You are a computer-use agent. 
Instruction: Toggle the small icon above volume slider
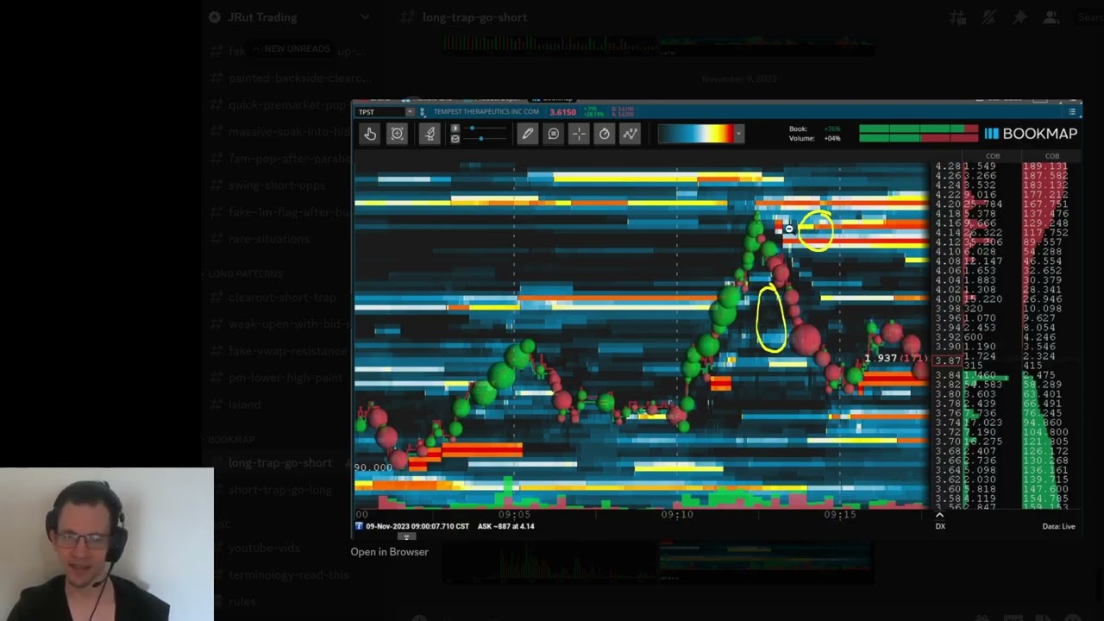pos(455,129)
